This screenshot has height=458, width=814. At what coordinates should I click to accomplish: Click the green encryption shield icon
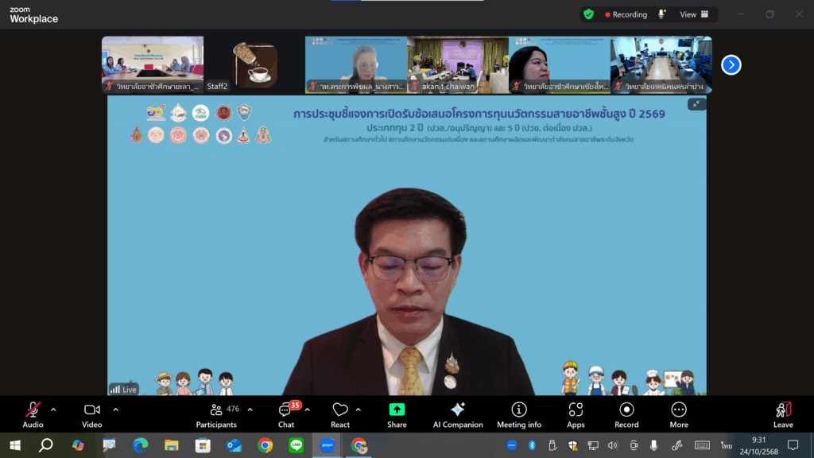click(x=588, y=14)
